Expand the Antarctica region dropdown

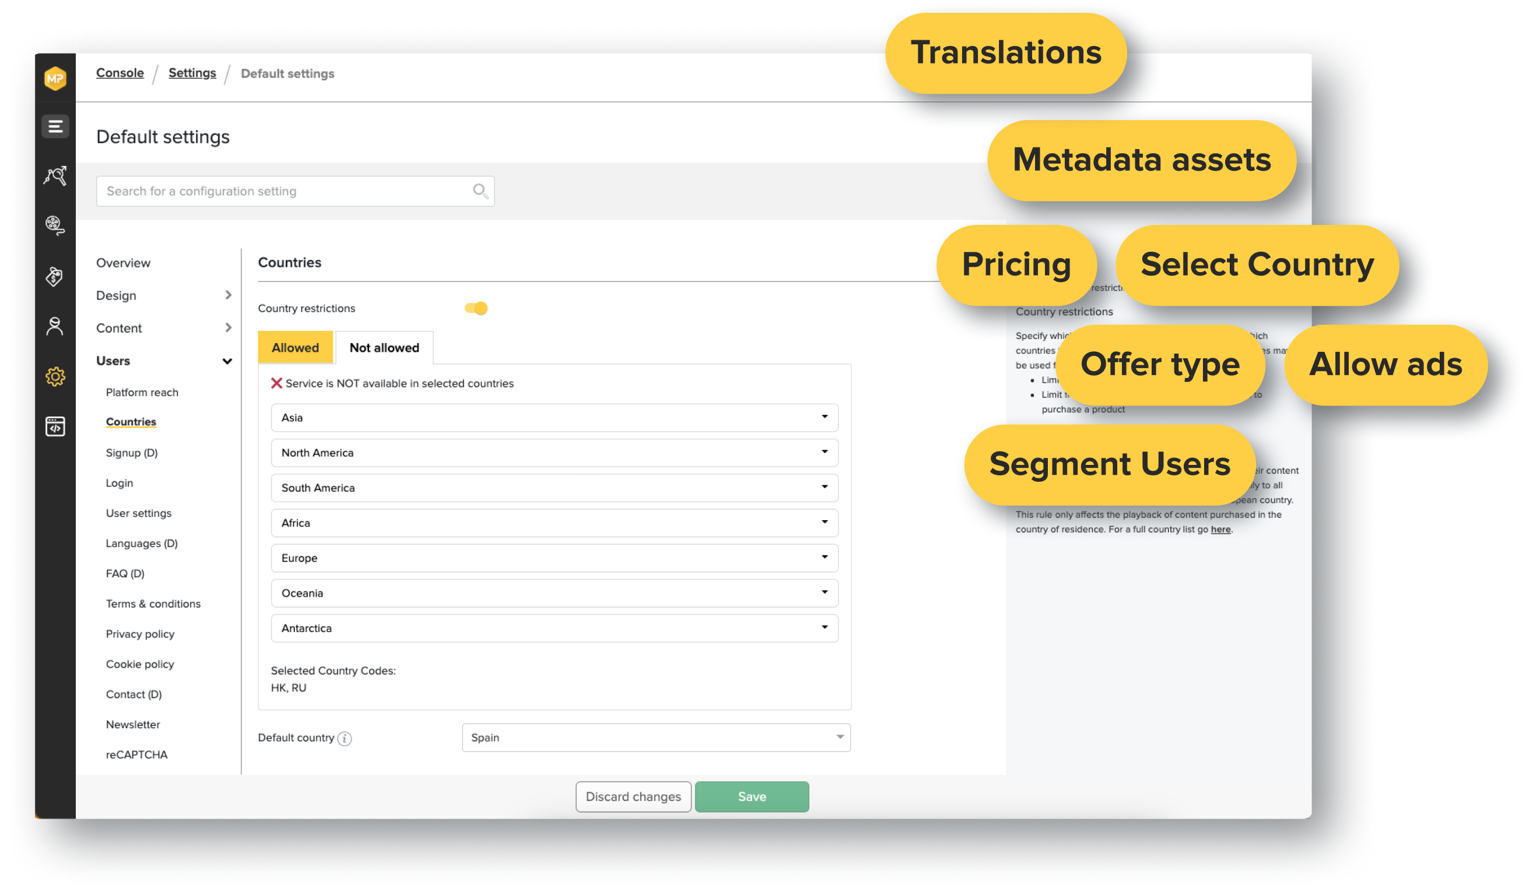click(x=825, y=627)
